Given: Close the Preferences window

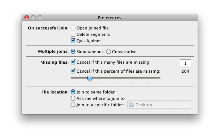Looking at the screenshot, I should 27,18.
